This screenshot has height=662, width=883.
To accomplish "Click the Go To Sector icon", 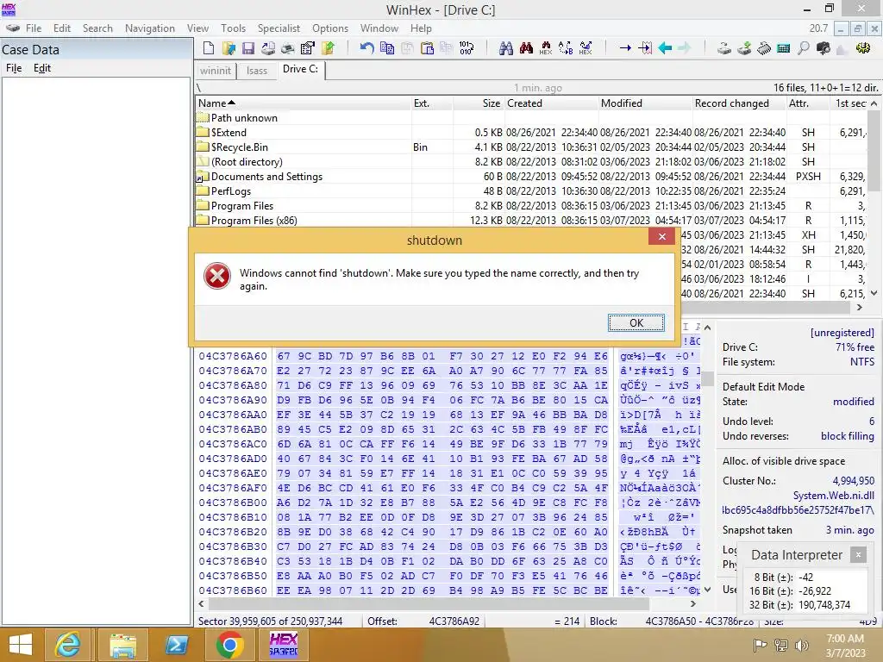I will pos(645,48).
